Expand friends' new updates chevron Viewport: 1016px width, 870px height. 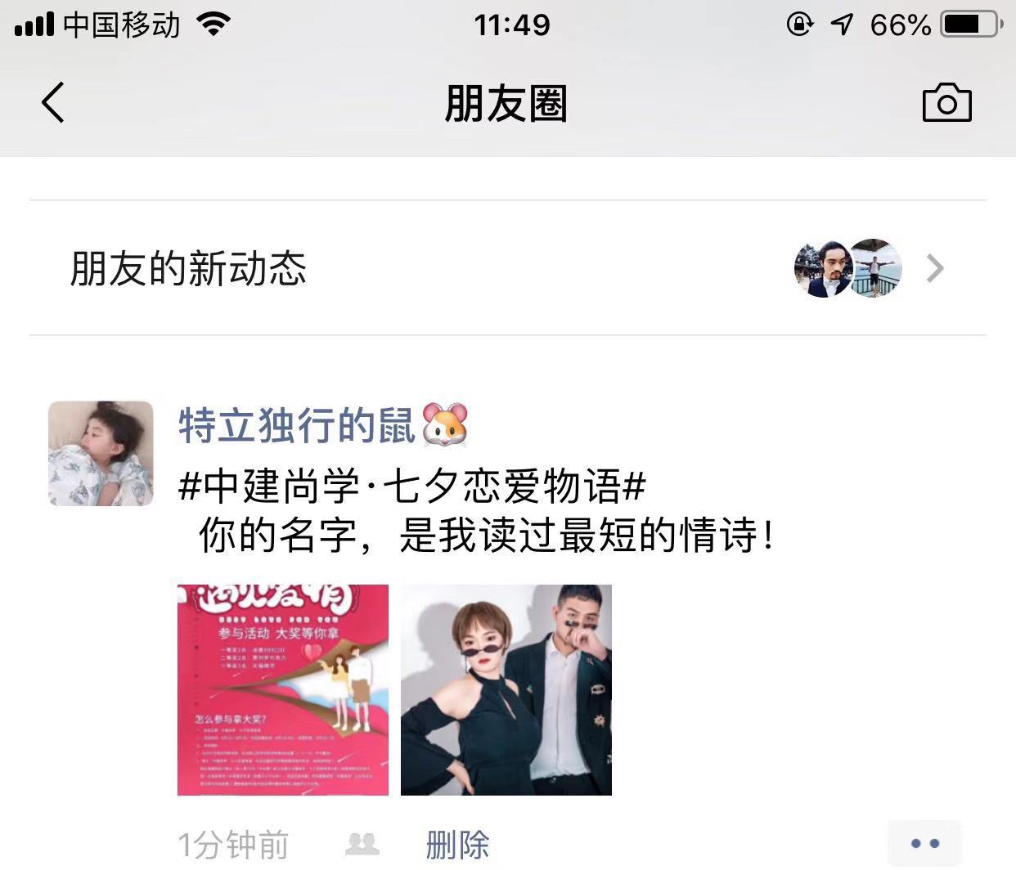[x=935, y=268]
